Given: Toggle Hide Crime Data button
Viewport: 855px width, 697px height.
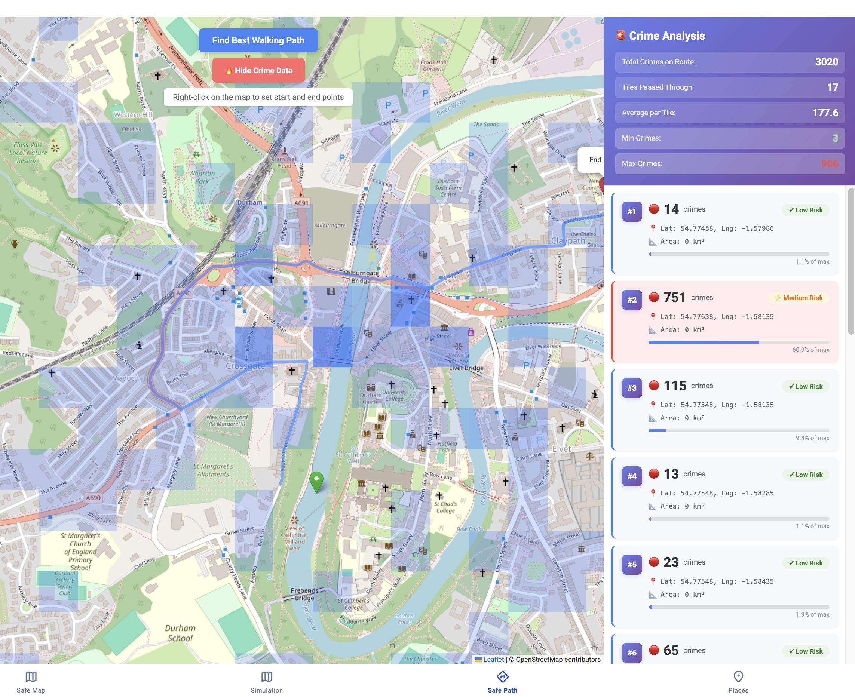Looking at the screenshot, I should click(258, 71).
